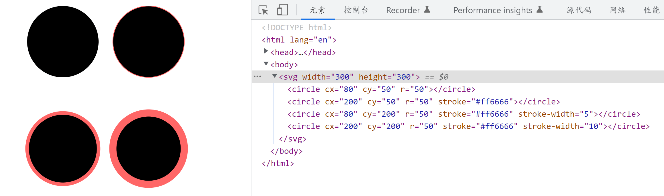
Task: Activate the inspect element picker icon
Action: (x=263, y=10)
